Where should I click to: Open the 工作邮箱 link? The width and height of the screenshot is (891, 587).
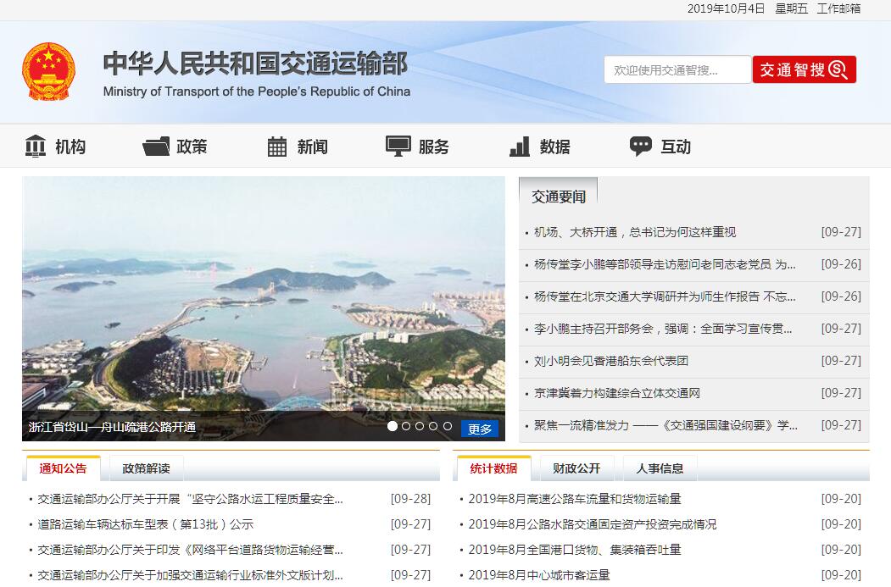click(838, 8)
